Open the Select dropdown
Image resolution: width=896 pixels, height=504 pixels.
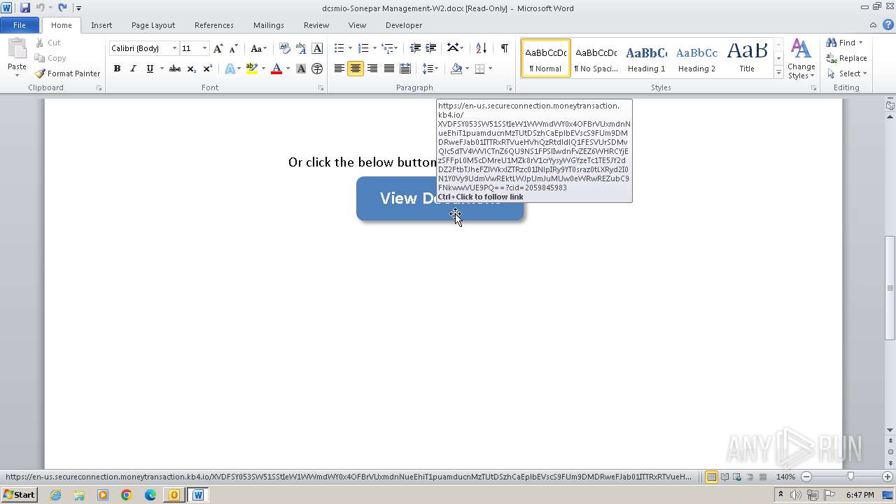pyautogui.click(x=846, y=73)
